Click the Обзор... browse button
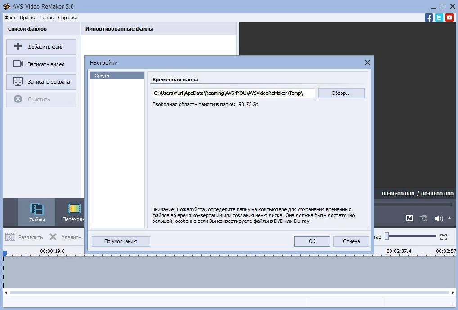The width and height of the screenshot is (458, 310). tap(341, 93)
